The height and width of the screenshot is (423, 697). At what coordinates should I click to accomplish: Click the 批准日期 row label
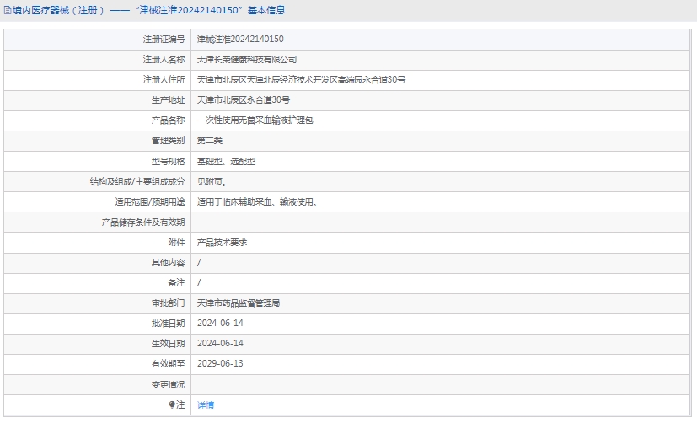coord(168,323)
